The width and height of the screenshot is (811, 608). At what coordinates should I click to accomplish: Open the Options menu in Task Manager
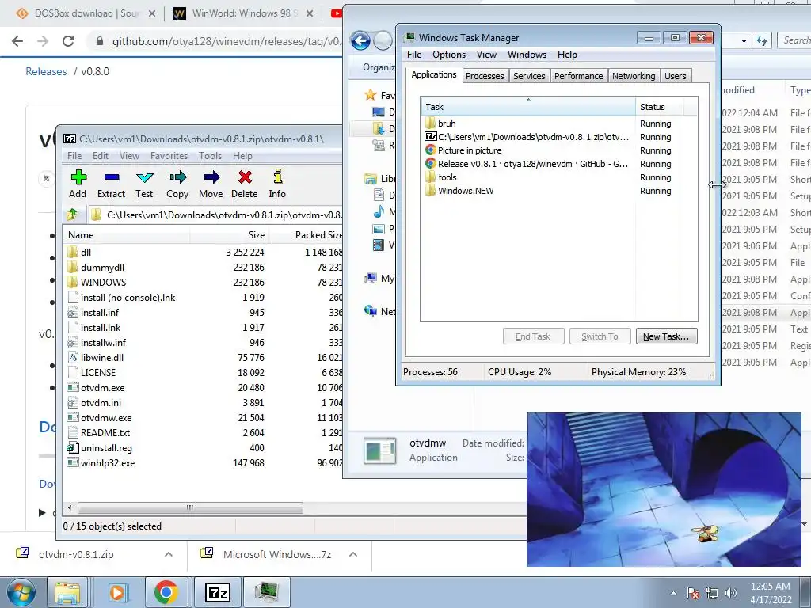point(449,55)
